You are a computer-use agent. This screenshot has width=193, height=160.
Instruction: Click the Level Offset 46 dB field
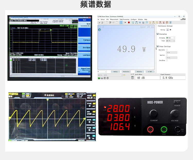[x=147, y=78]
